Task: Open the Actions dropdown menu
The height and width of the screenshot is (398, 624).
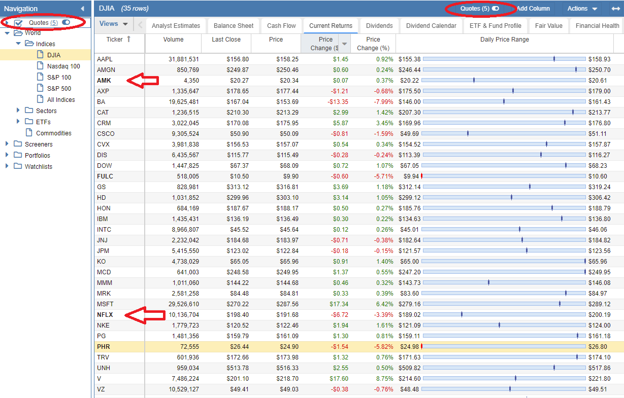Action: (583, 9)
